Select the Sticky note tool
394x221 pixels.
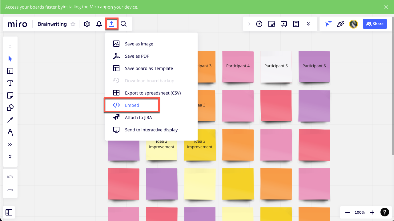10,95
